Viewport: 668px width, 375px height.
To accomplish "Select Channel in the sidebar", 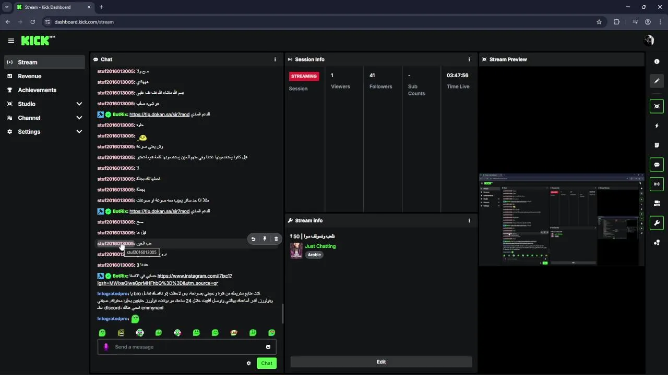I will (29, 118).
